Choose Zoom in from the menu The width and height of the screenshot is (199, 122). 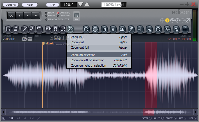tap(99, 37)
